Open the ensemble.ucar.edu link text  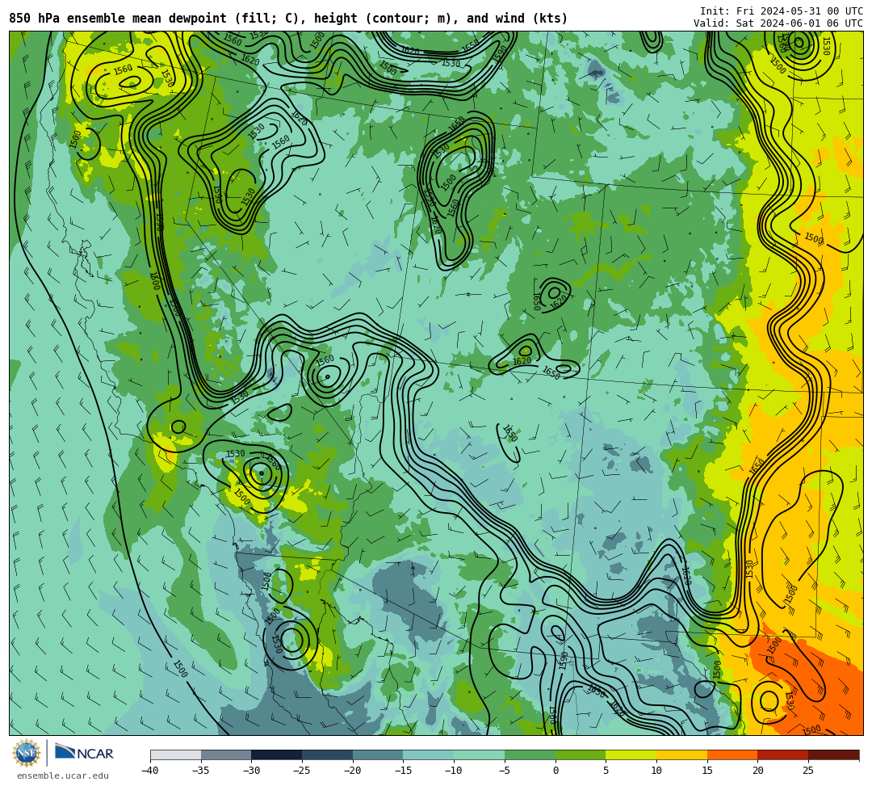[x=63, y=775]
